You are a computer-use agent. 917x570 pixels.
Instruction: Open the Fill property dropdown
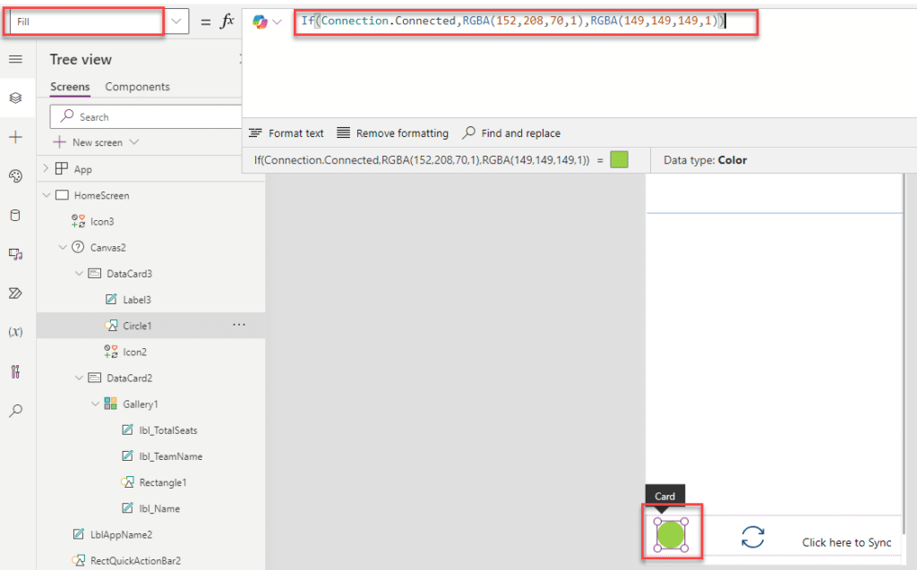[x=177, y=22]
